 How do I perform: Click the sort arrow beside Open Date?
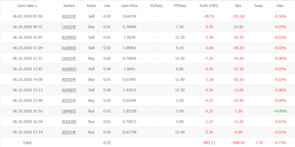click(x=36, y=6)
